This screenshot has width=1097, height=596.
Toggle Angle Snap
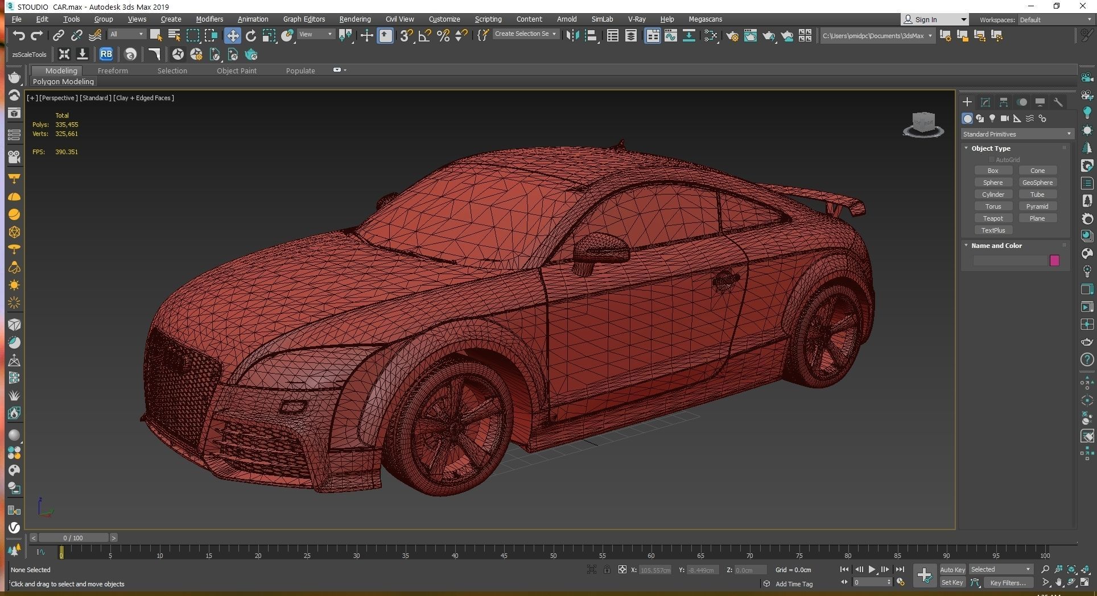point(424,36)
